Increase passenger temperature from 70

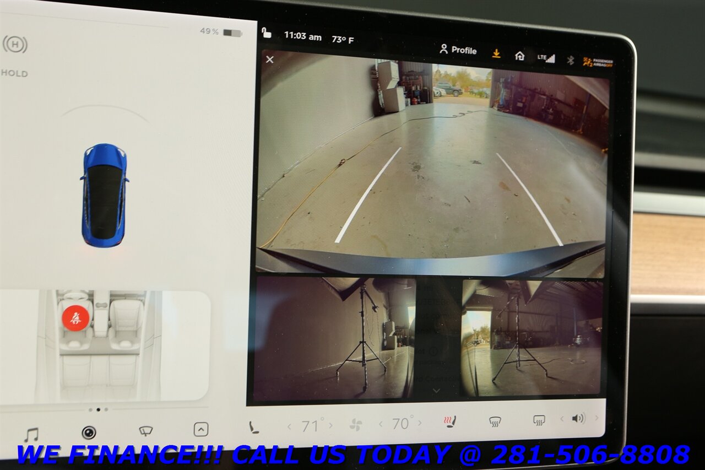[x=420, y=423]
